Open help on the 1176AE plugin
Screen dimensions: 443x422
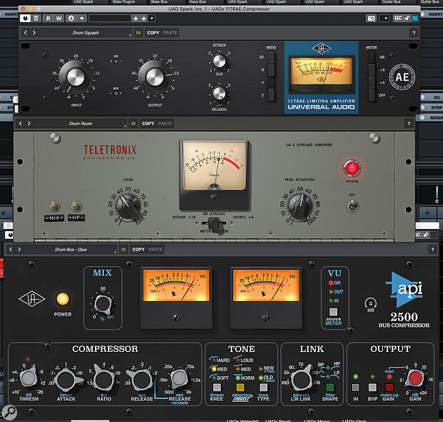pyautogui.click(x=414, y=33)
